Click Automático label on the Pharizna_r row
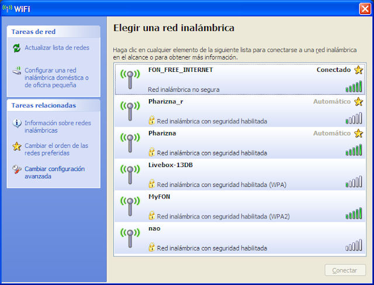374x285 pixels. (x=332, y=102)
